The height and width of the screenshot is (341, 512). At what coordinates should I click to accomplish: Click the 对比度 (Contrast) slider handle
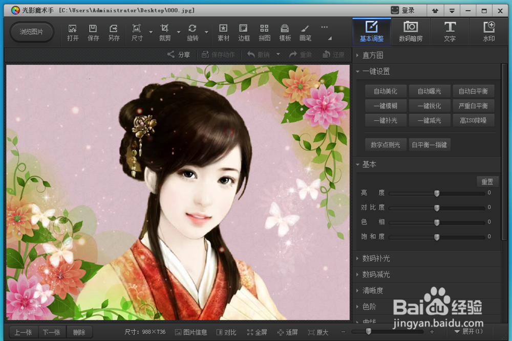[x=437, y=208]
